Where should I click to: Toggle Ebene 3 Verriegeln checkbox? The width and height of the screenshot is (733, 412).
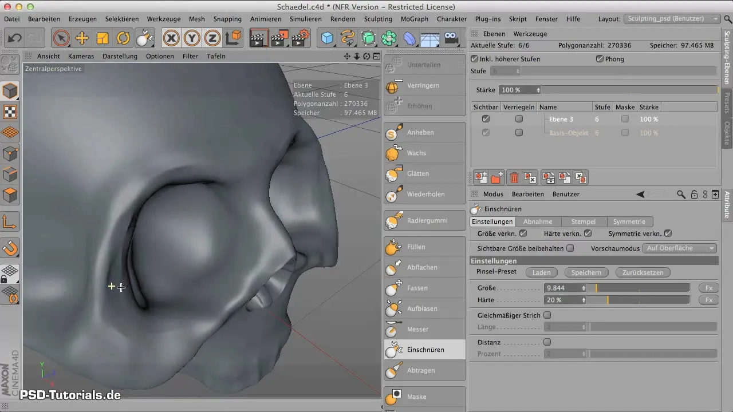point(519,119)
